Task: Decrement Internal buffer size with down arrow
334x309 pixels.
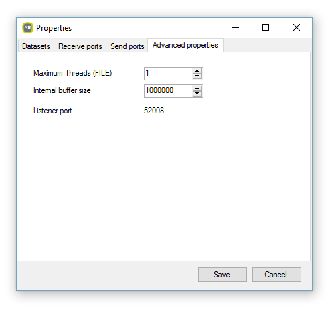Action: (x=197, y=94)
